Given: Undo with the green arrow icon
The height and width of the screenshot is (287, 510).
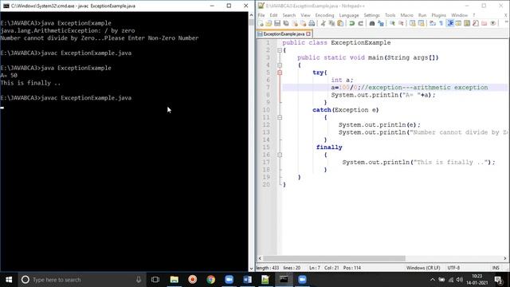Looking at the screenshot, I should tap(352, 23).
